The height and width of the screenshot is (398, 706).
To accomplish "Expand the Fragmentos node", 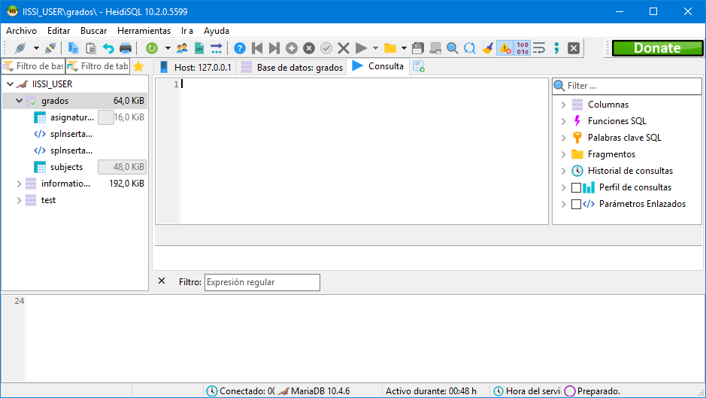I will tap(563, 154).
